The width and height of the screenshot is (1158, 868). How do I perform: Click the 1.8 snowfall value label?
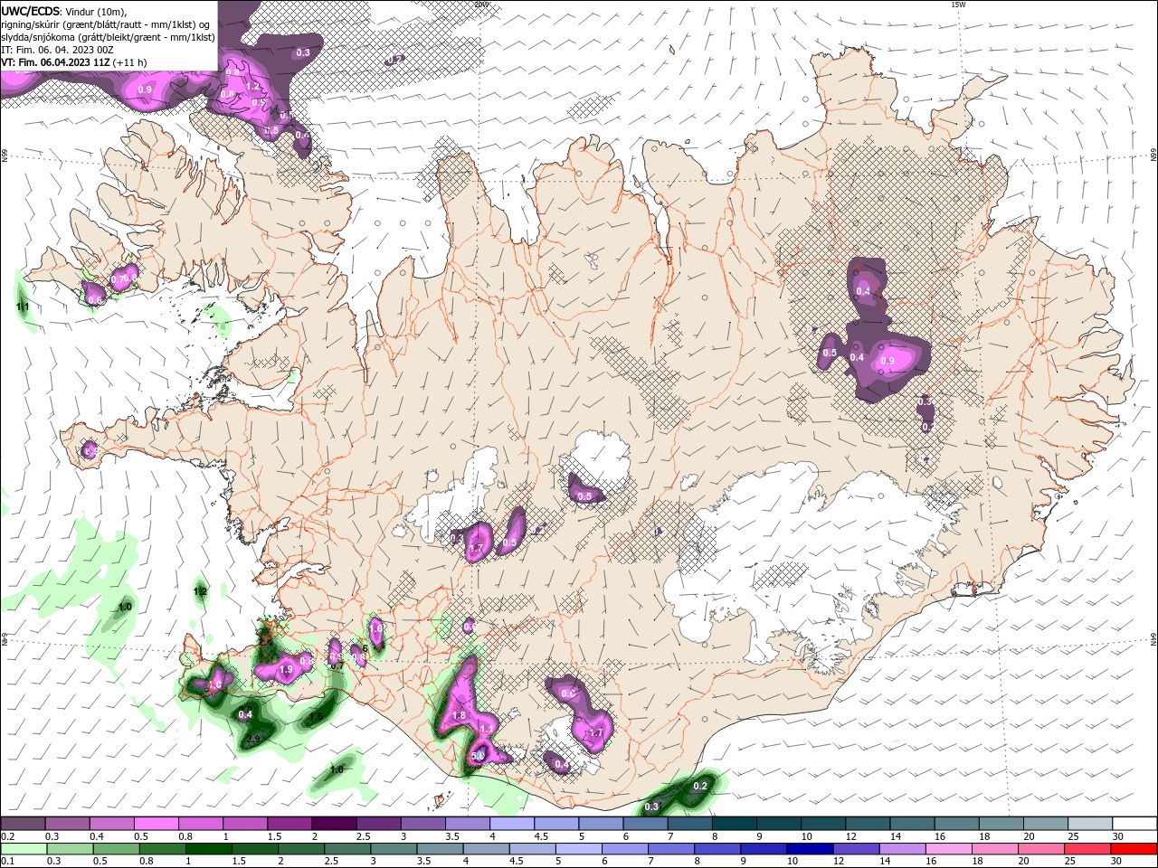(458, 715)
